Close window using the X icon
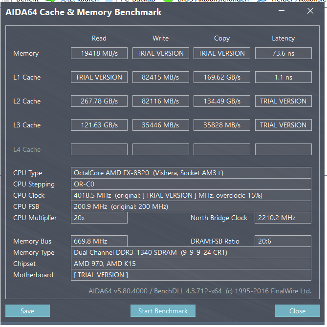The width and height of the screenshot is (327, 327). pyautogui.click(x=310, y=11)
